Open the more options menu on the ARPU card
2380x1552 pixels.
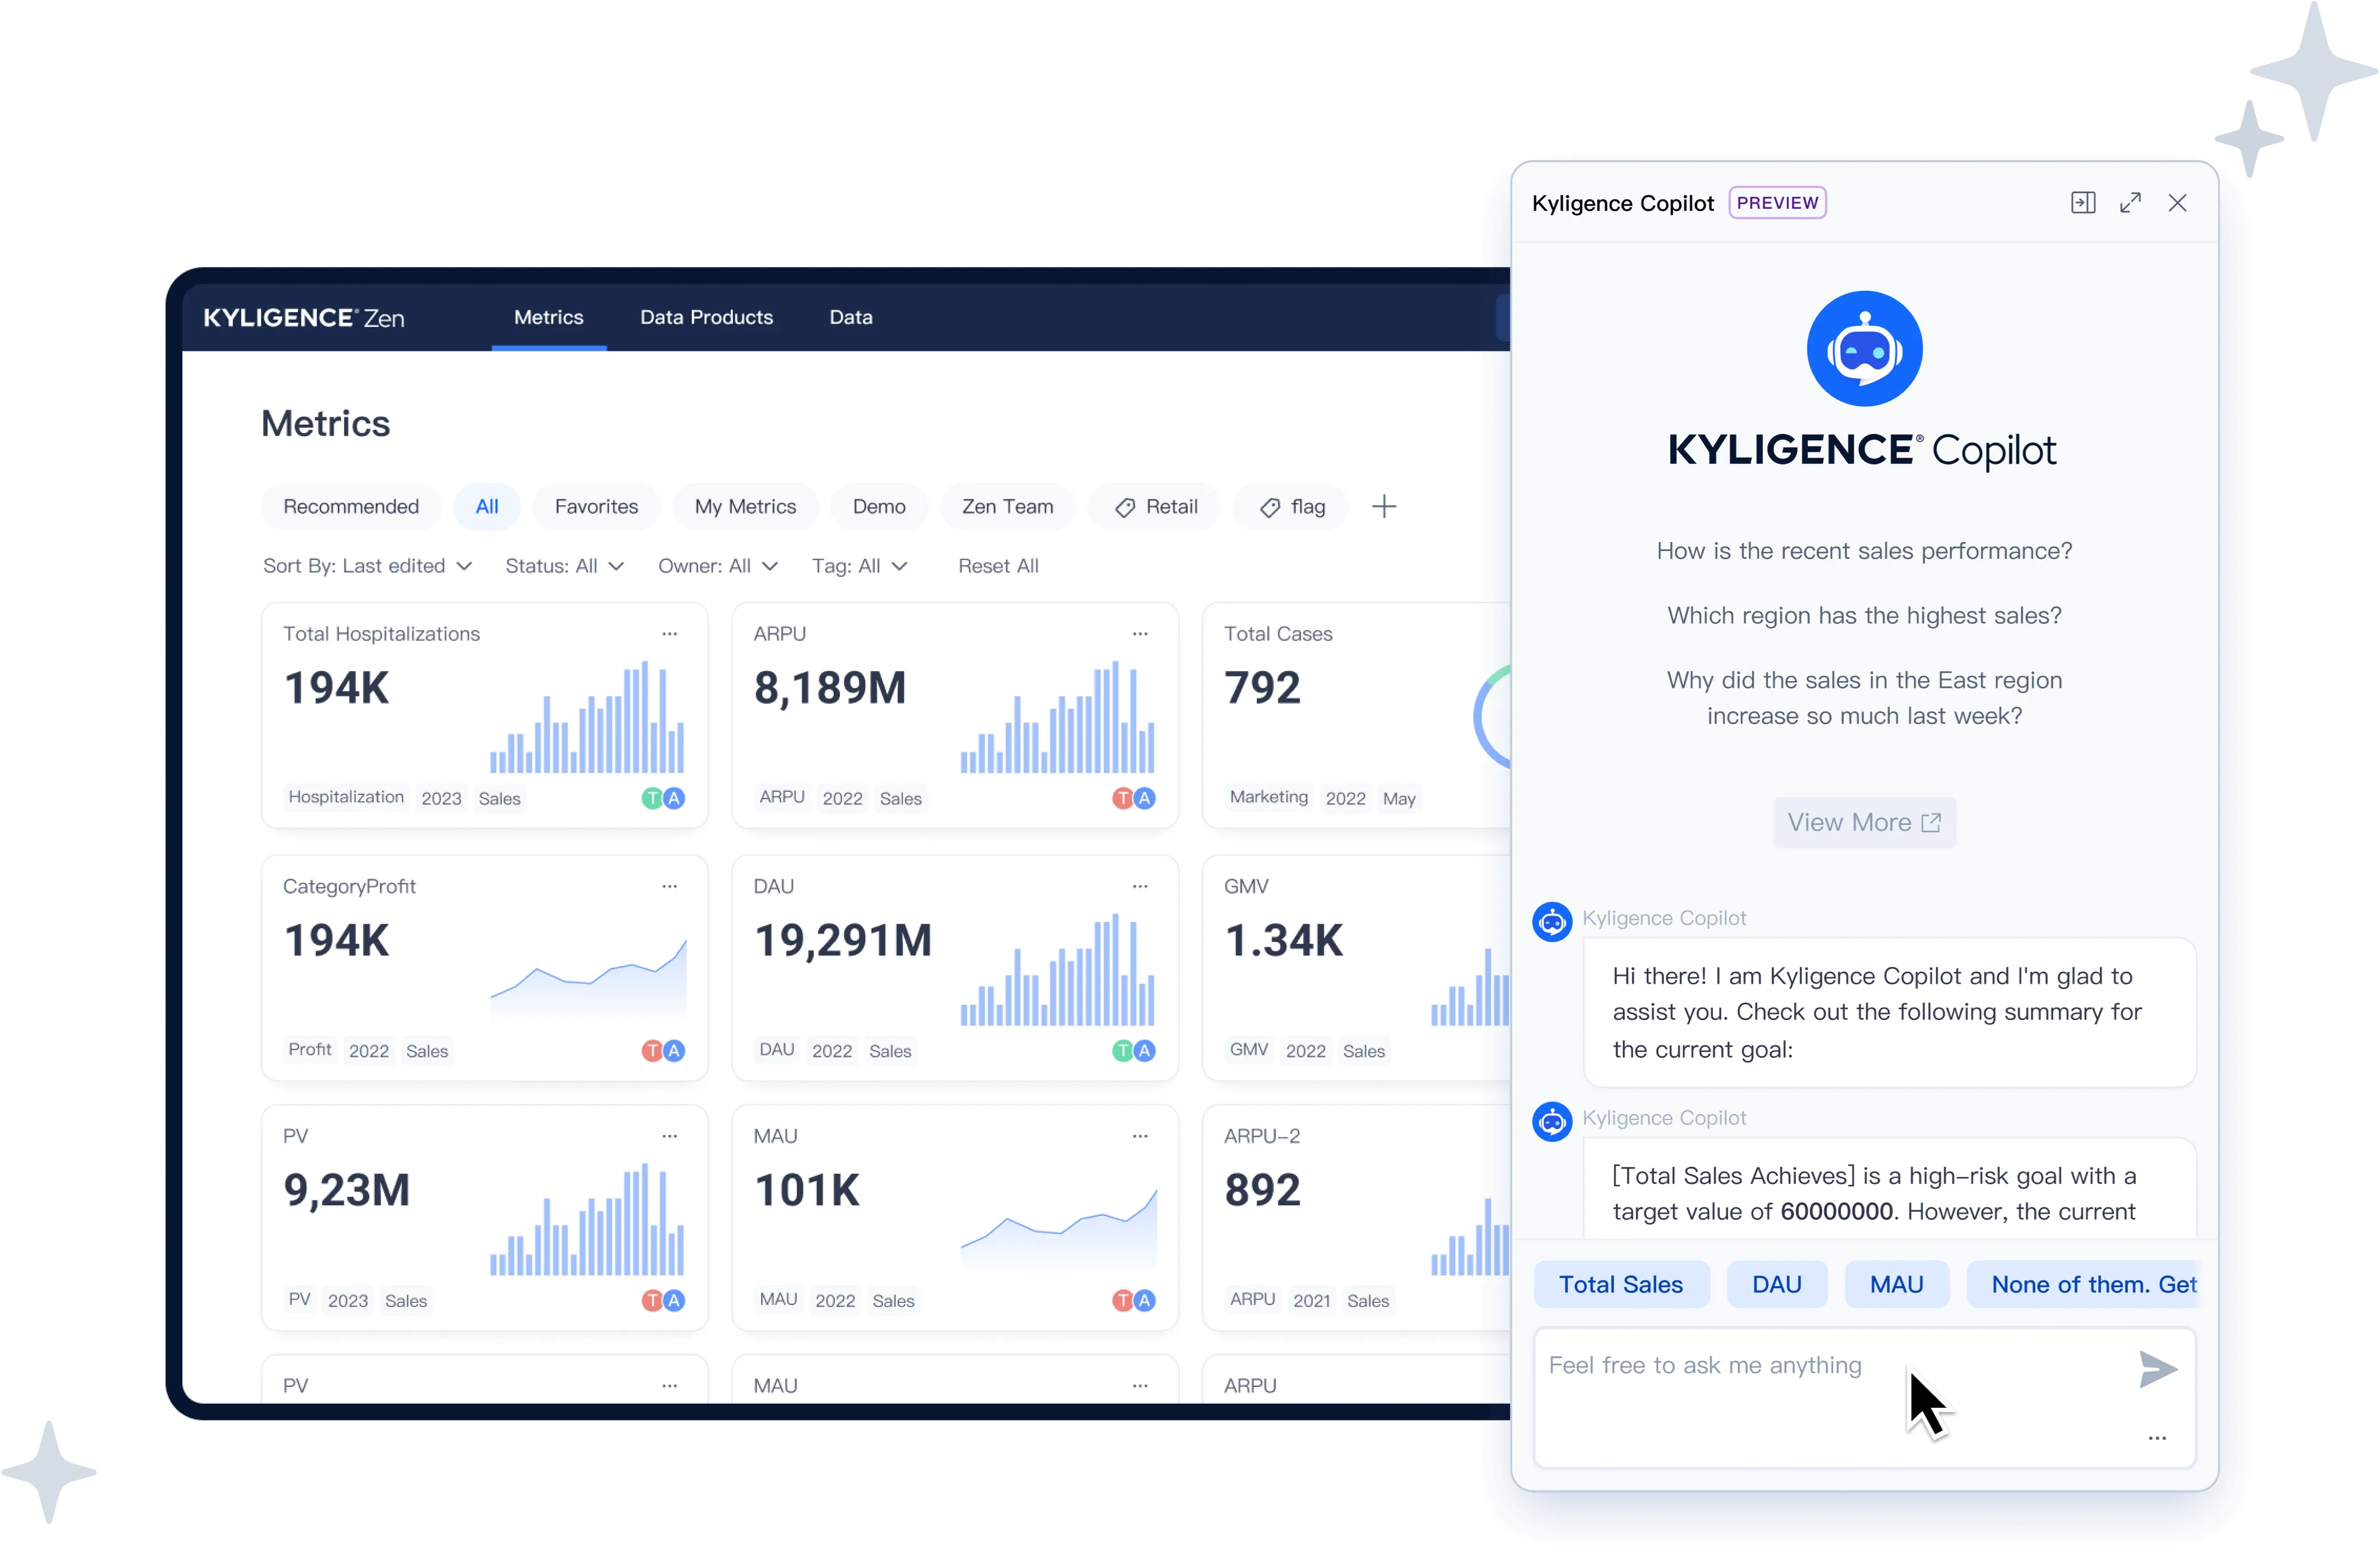(1139, 634)
